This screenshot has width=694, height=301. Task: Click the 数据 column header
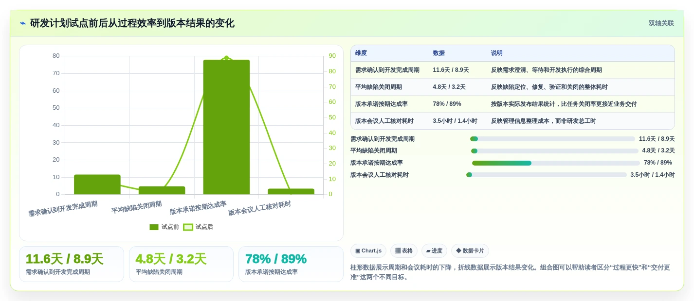[439, 53]
